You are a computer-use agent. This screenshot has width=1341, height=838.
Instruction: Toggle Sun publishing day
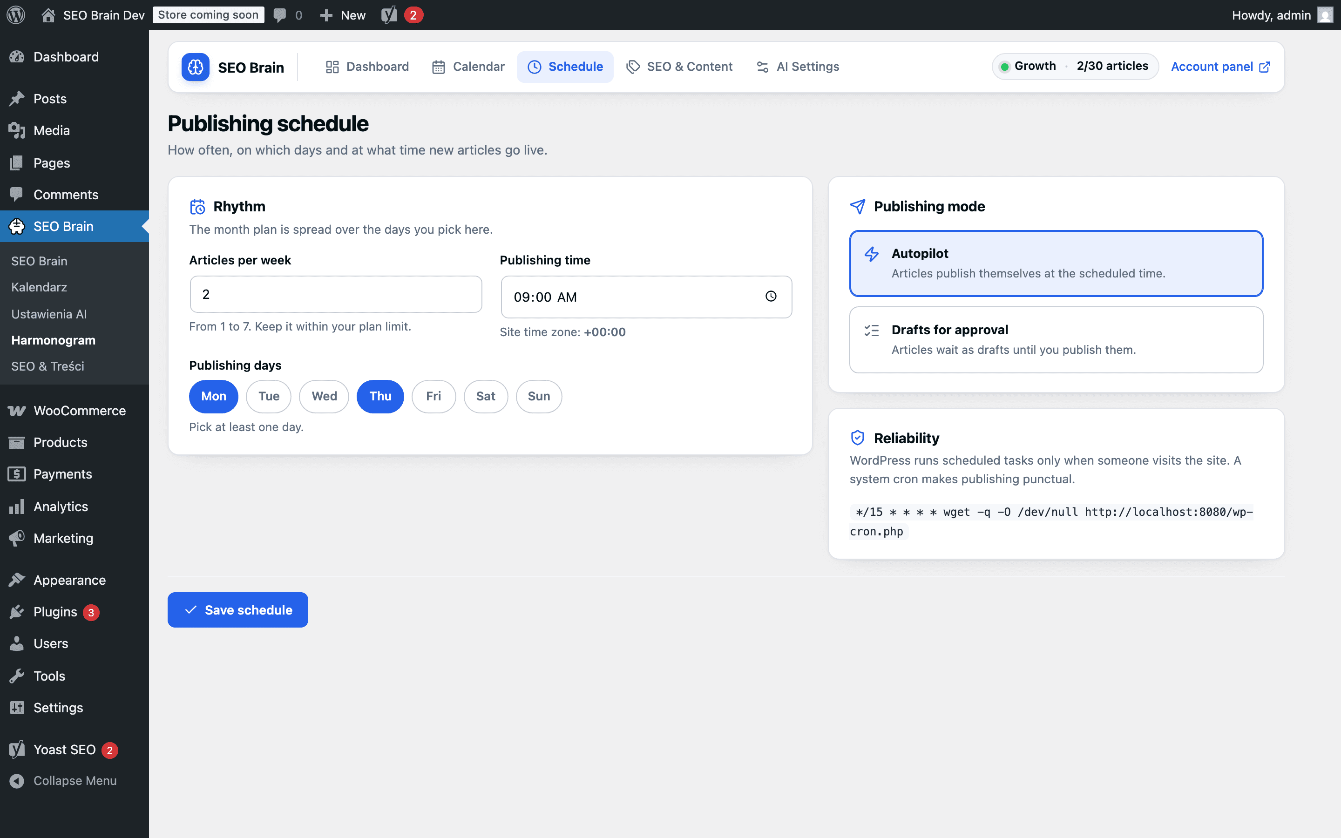pos(539,396)
